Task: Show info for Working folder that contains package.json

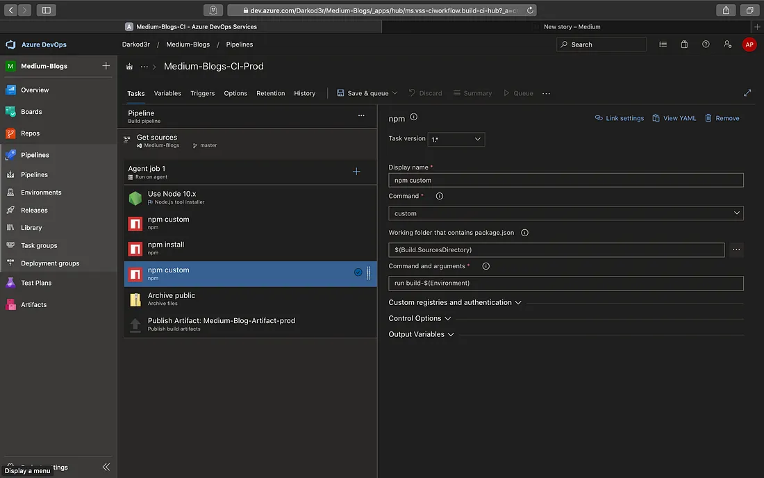Action: click(525, 233)
